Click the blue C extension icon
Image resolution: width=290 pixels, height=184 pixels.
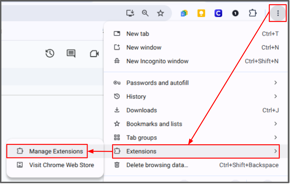[218, 13]
